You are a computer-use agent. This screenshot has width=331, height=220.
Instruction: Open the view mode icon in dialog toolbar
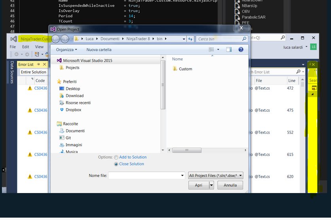click(211, 50)
